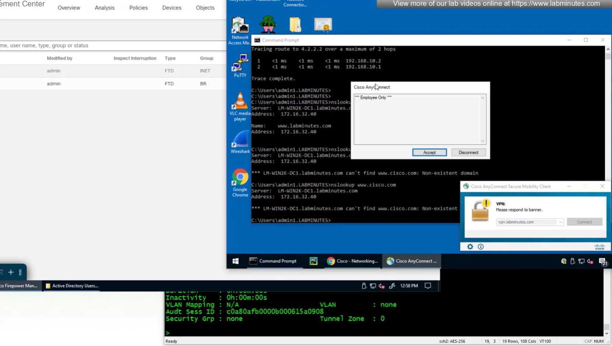Viewport: 612px width, 346px height.
Task: Switch to Command Prompt in taskbar
Action: 273,261
